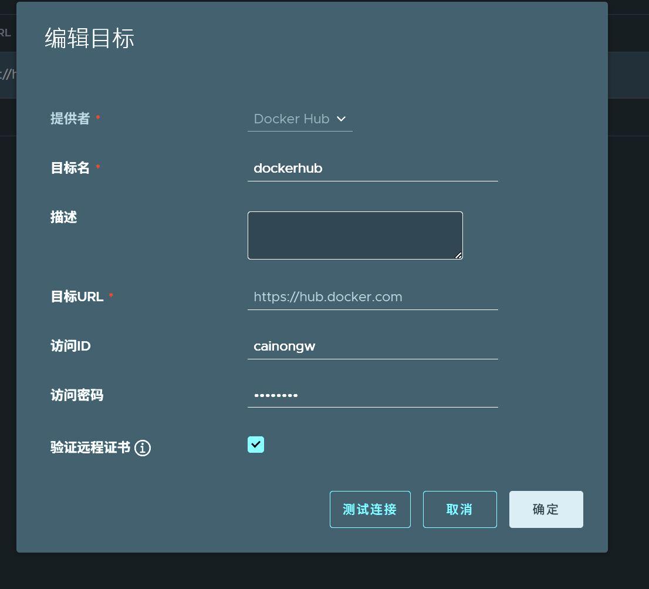Click the 描述 description textarea
The width and height of the screenshot is (649, 589).
point(354,234)
